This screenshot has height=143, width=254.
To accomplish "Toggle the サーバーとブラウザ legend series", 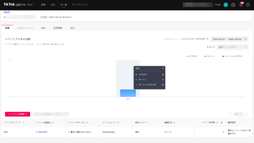I will click(x=232, y=56).
